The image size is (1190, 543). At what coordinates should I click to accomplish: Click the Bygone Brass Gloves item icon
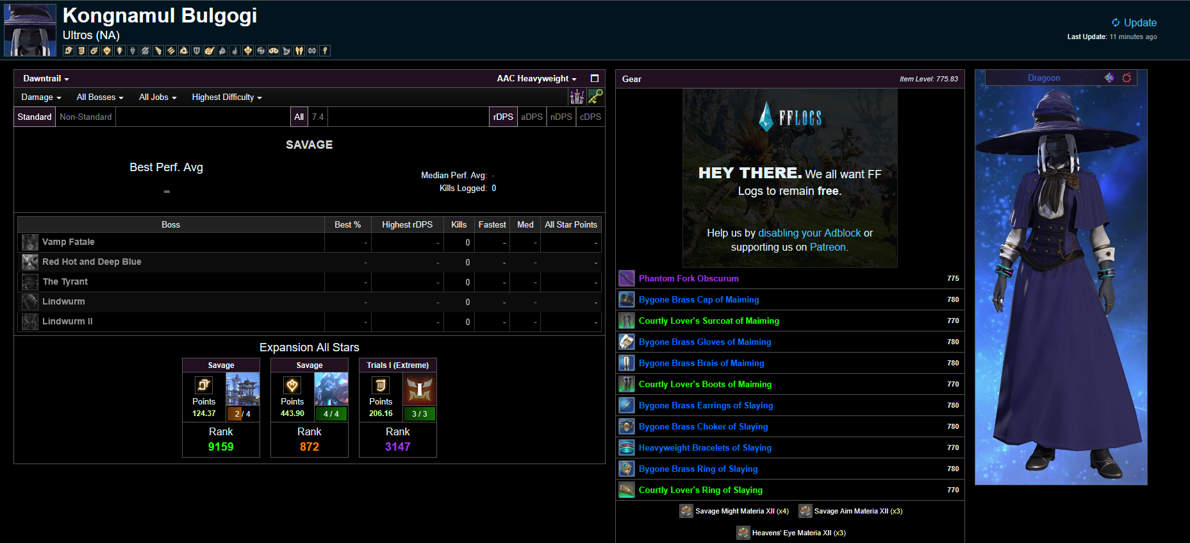(x=627, y=342)
